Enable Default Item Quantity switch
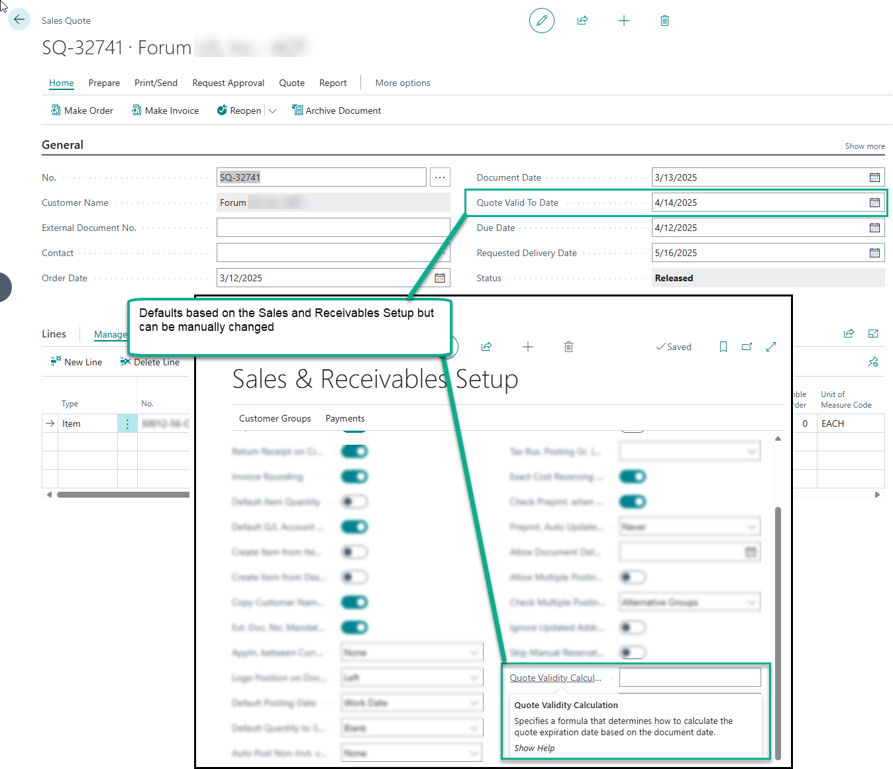893x769 pixels. click(354, 502)
